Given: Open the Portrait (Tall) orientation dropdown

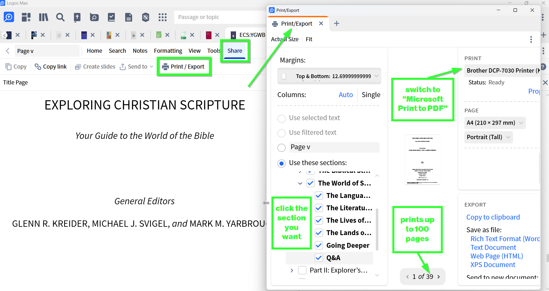Looking at the screenshot, I should coord(489,137).
